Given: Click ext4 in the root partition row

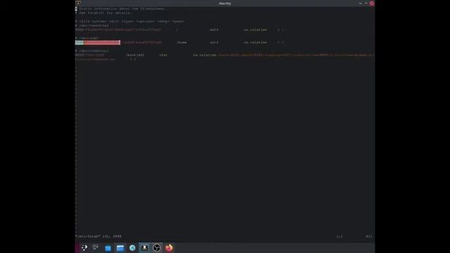Looking at the screenshot, I should [x=214, y=30].
